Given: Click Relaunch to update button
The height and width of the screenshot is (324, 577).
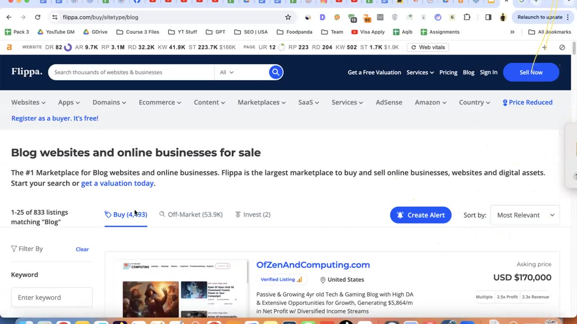Looking at the screenshot, I should point(541,17).
